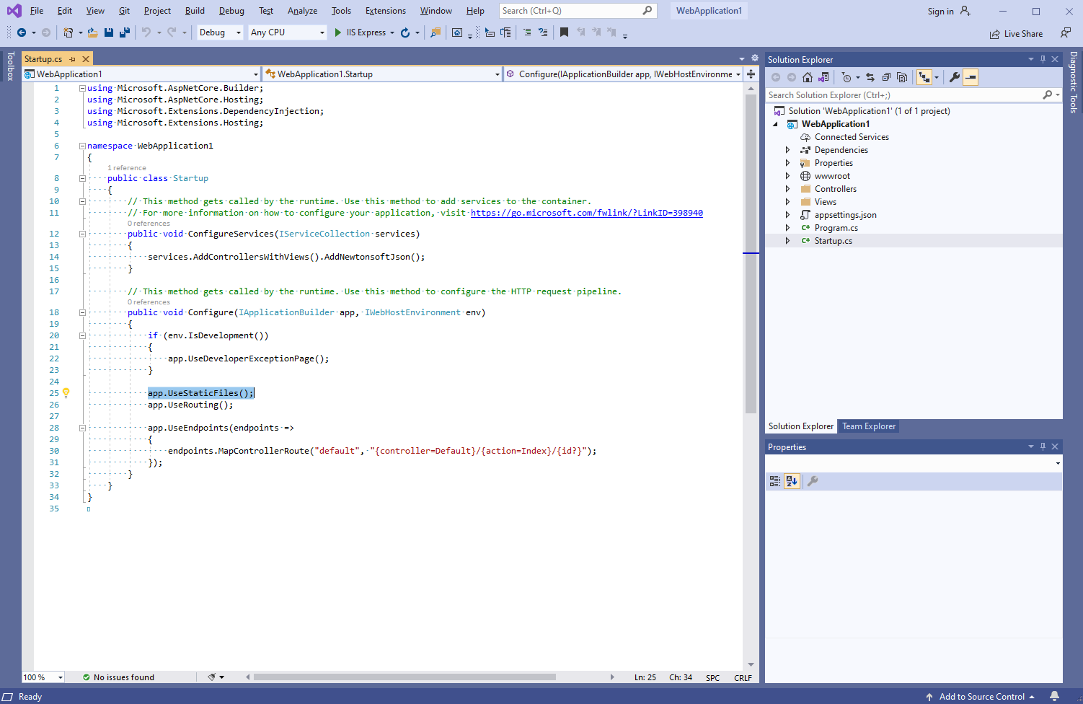The width and height of the screenshot is (1083, 704).
Task: Toggle the Preview Selected Items button
Action: point(971,77)
